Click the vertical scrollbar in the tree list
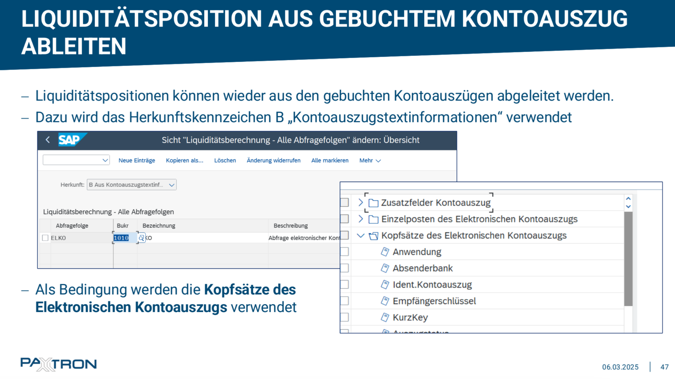The width and height of the screenshot is (675, 379). click(628, 259)
